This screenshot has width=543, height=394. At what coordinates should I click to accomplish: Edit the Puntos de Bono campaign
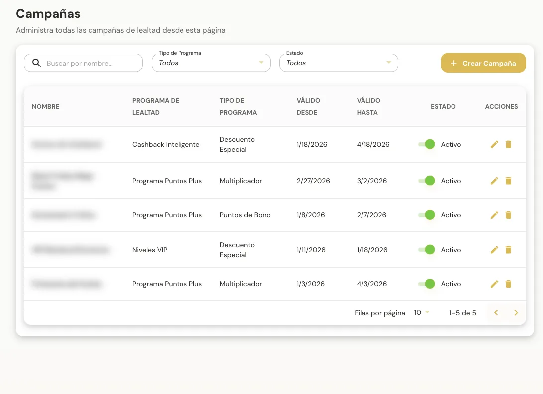point(494,215)
